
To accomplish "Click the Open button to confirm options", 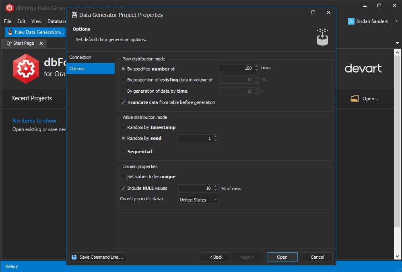I will pos(282,257).
